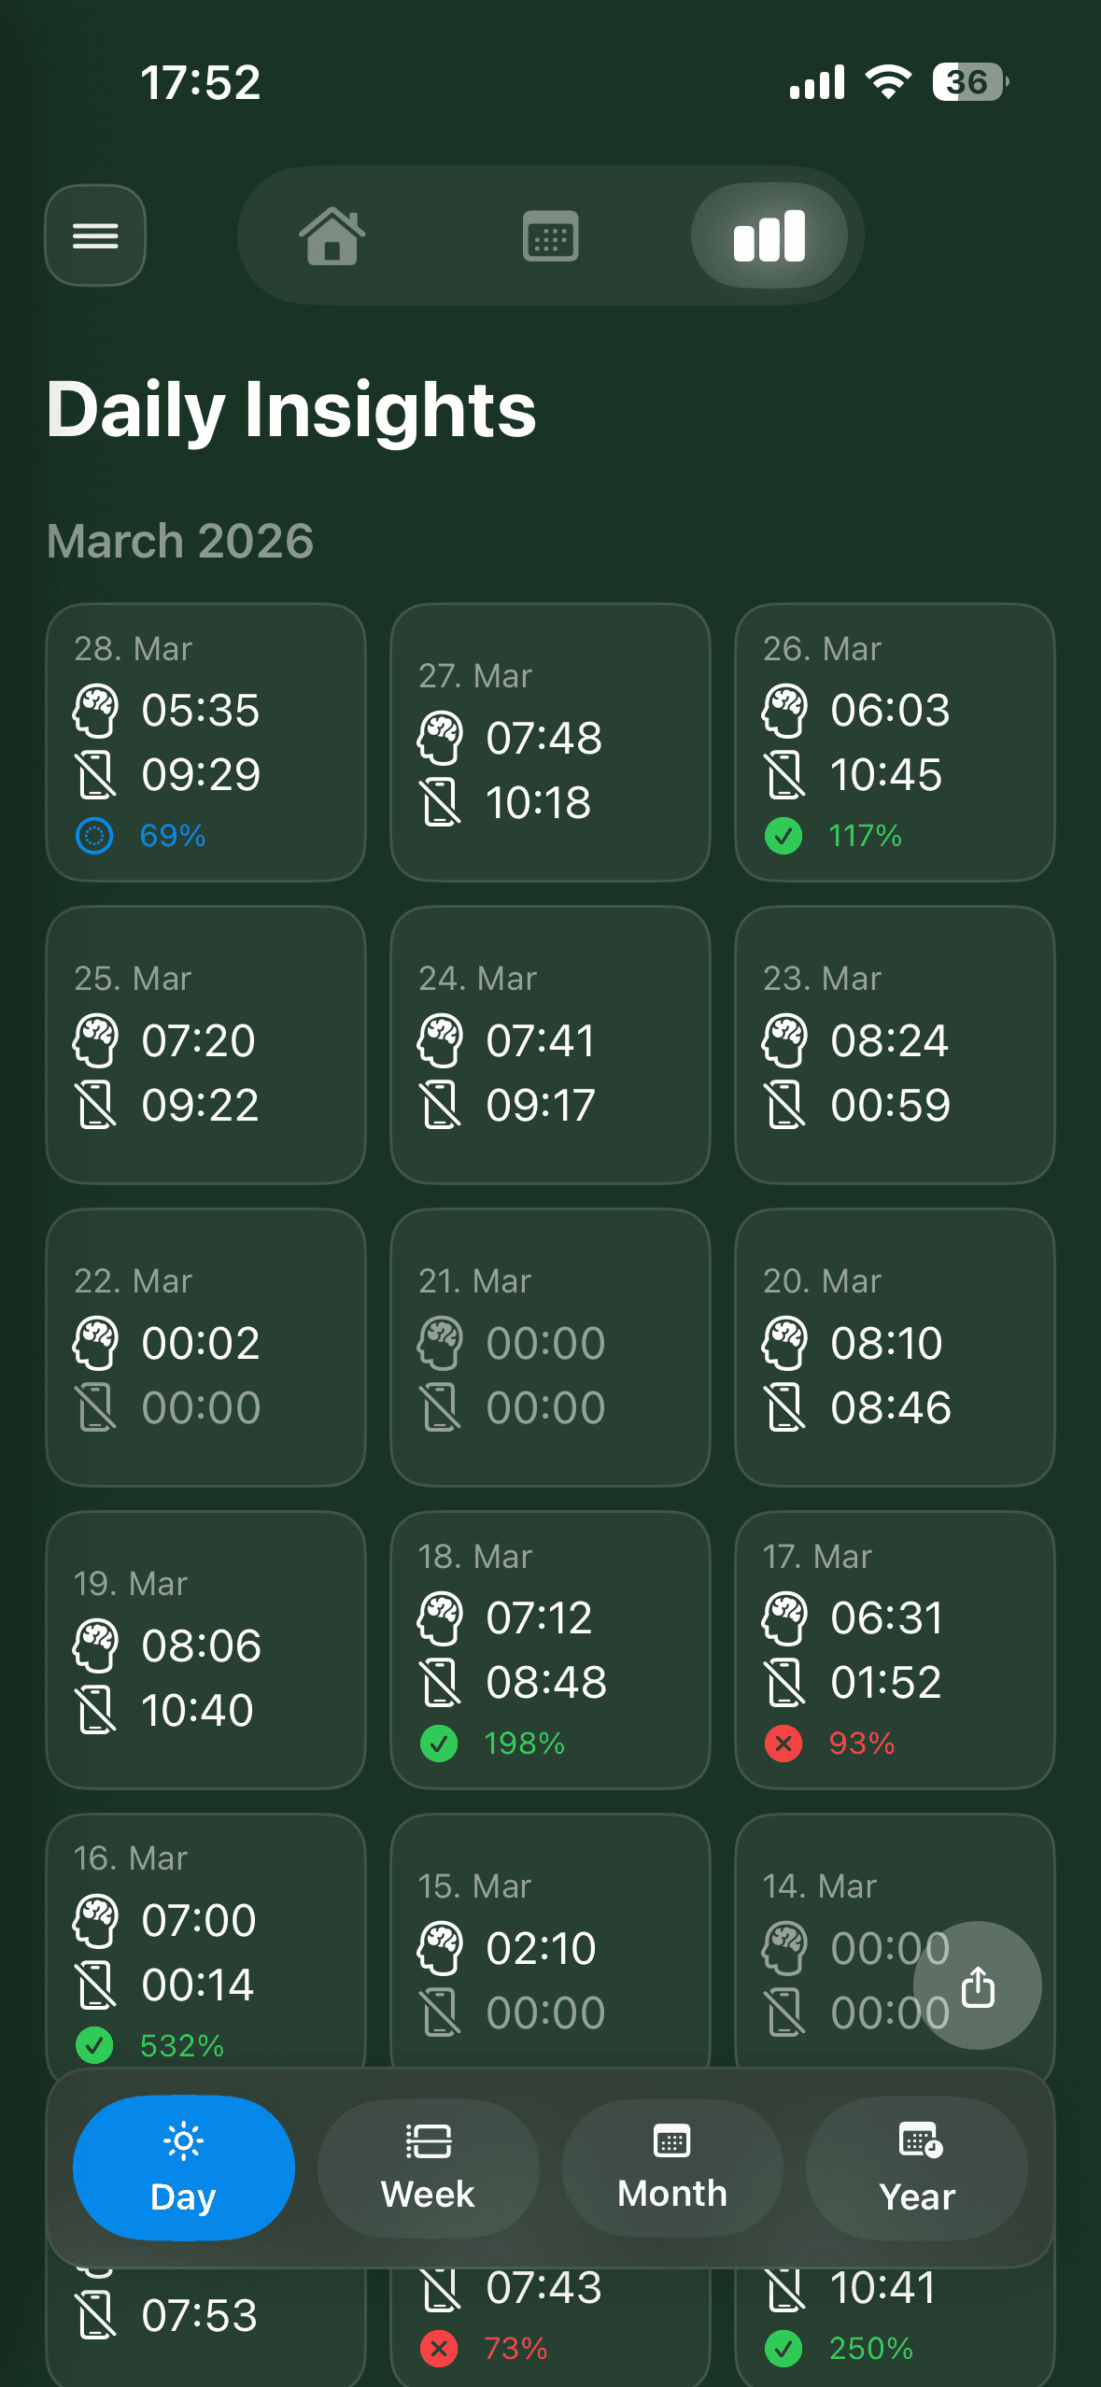The width and height of the screenshot is (1101, 2387).
Task: Switch to the Week view
Action: pyautogui.click(x=428, y=2168)
